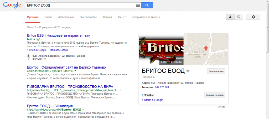Open Бритос Официалният сайт на Велико Търново result
269x119 pixels.
click(66, 67)
